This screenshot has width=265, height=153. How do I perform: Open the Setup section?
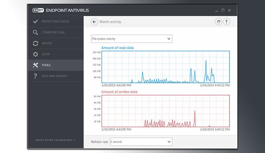coord(56,54)
